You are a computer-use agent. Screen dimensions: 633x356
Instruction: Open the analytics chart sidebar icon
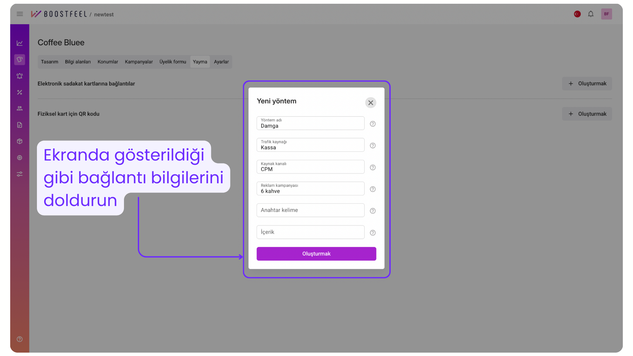click(x=20, y=43)
